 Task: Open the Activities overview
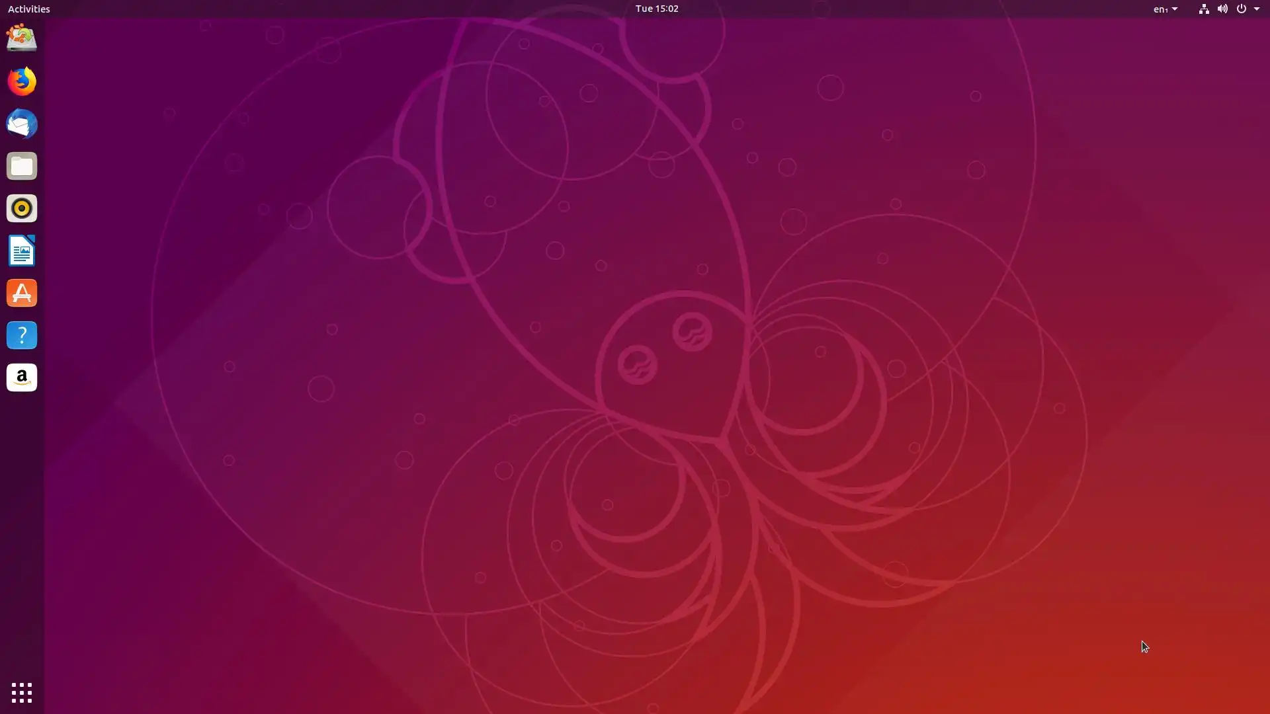click(29, 9)
